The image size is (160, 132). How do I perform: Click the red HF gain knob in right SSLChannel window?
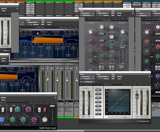147,42
